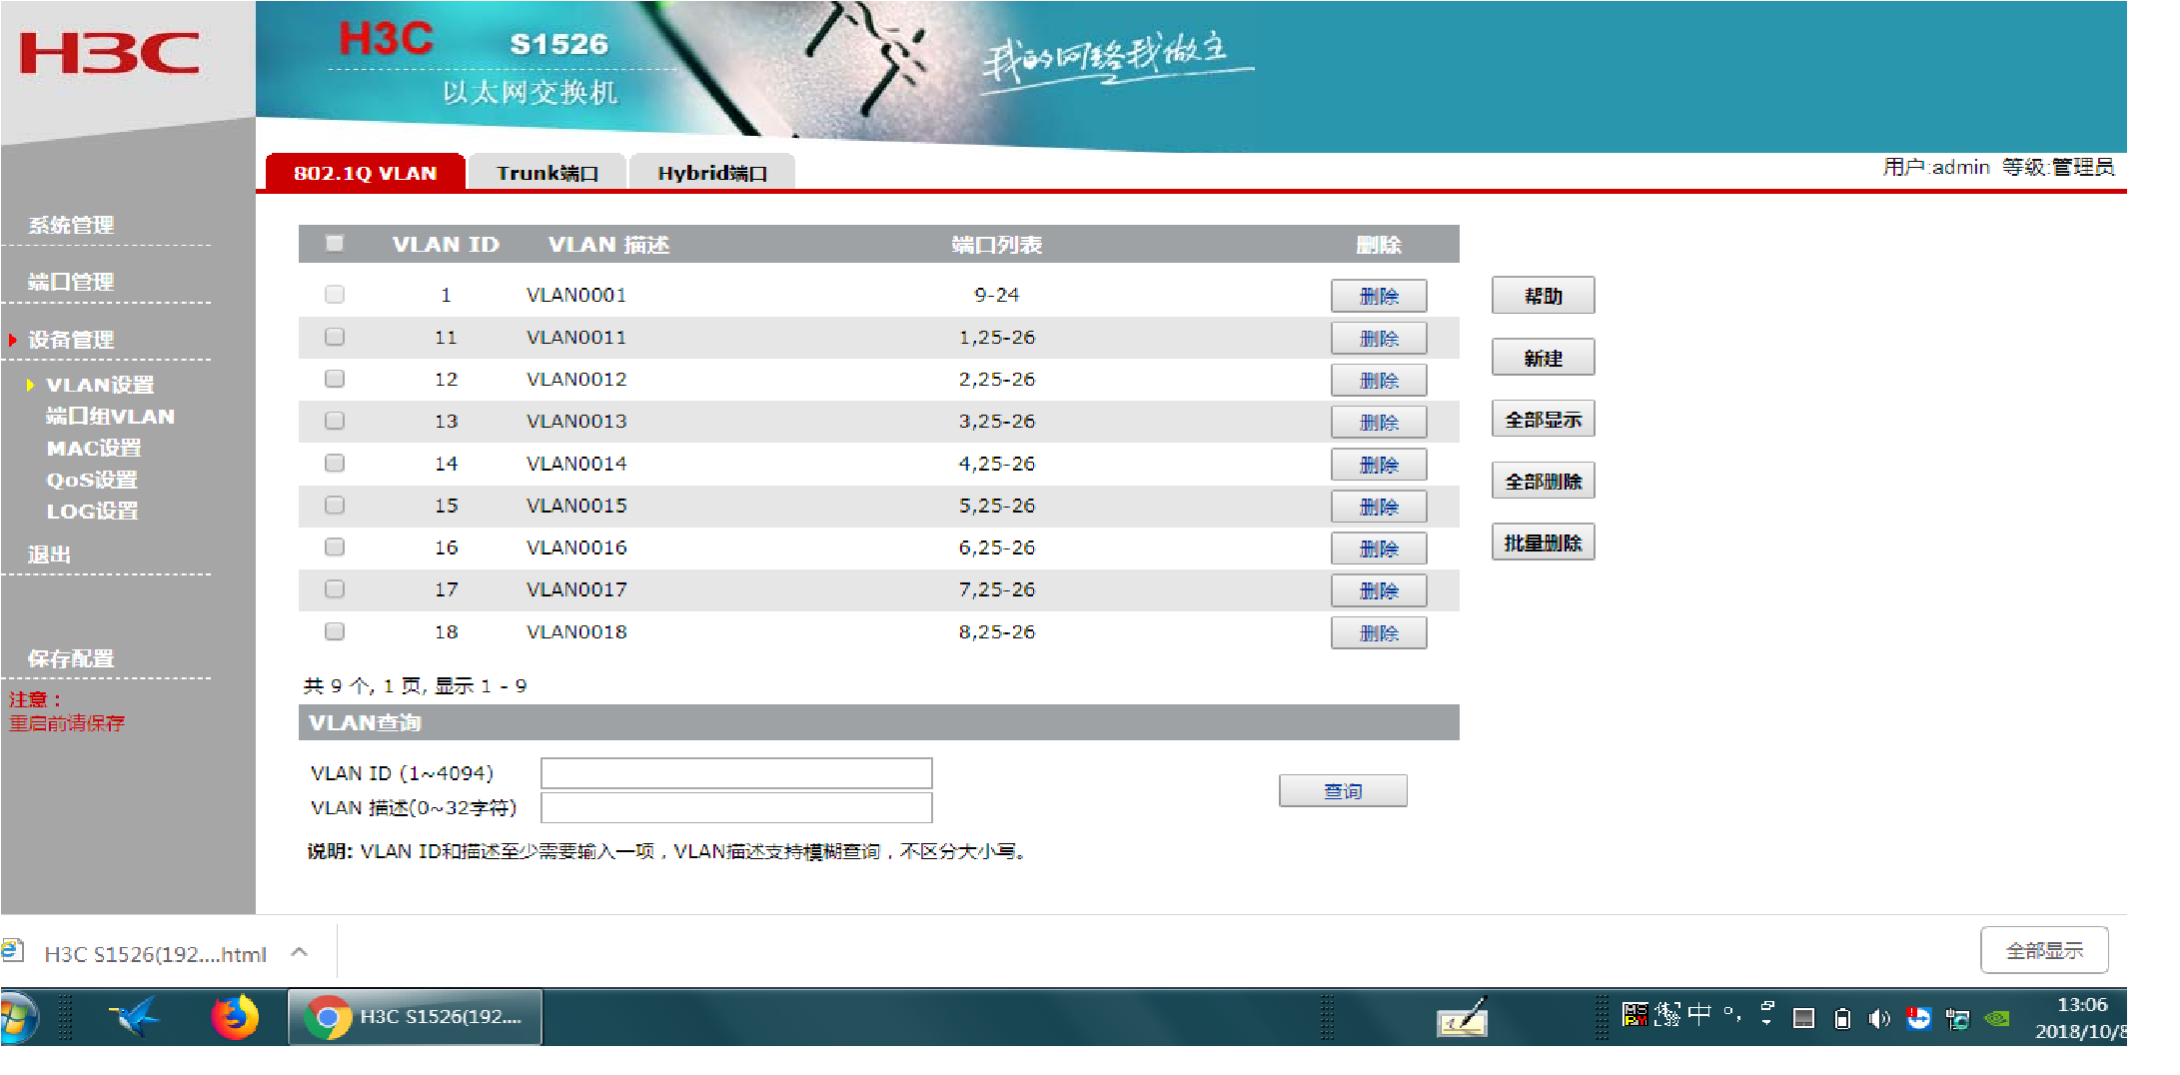The height and width of the screenshot is (1075, 2180).
Task: Click 保存配置 in the sidebar
Action: (71, 658)
